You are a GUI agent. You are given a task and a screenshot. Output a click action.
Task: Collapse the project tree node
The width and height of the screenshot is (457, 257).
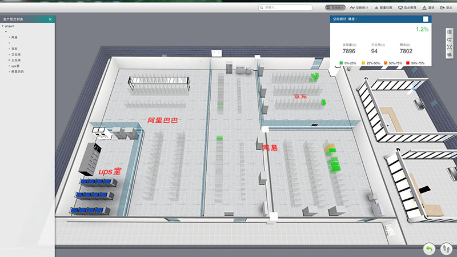coord(2,26)
